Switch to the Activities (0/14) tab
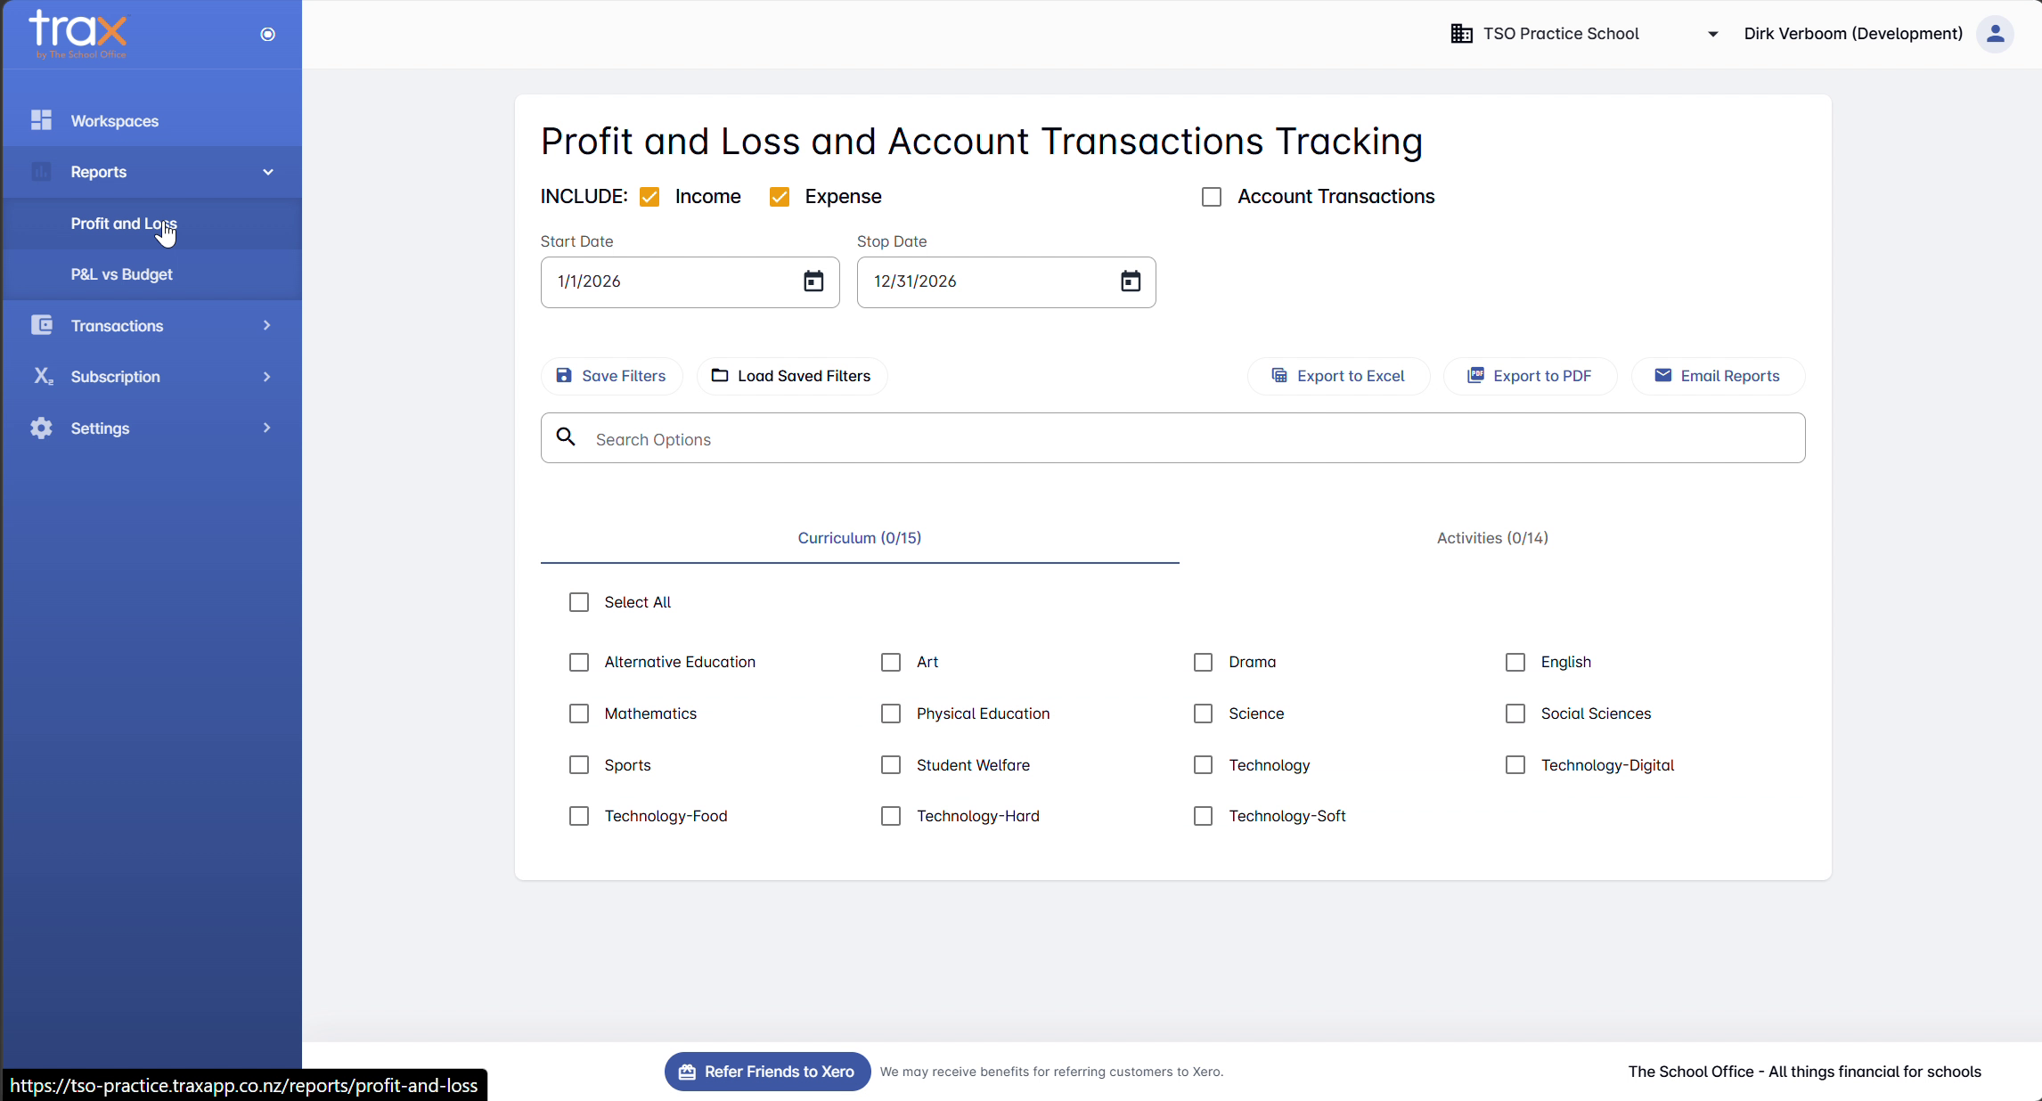 click(1492, 538)
